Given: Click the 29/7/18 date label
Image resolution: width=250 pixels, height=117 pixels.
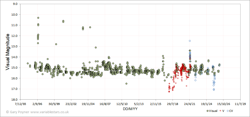Looking at the screenshot, I should [x=173, y=104].
